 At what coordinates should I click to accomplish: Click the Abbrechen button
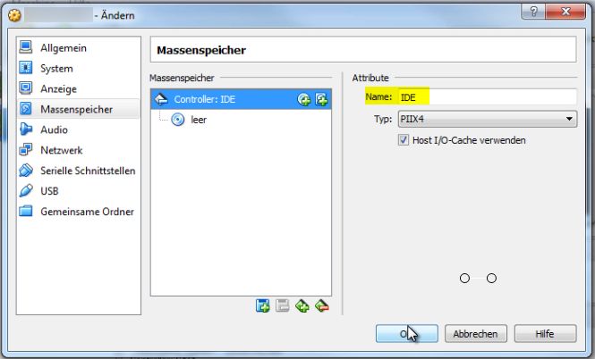[x=476, y=334]
